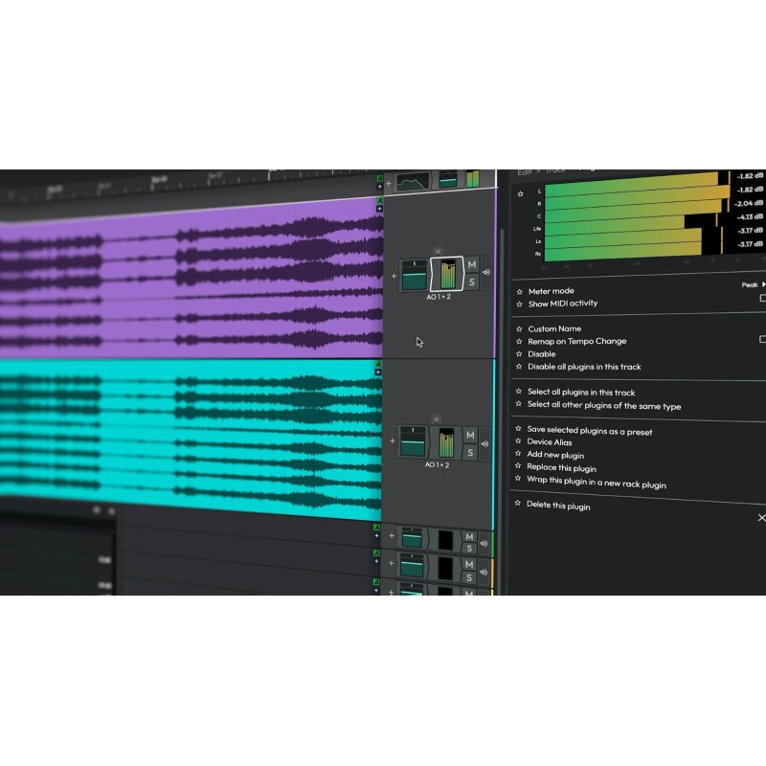The image size is (766, 766).
Task: Click the level meter in the top row
Action: pos(473,179)
